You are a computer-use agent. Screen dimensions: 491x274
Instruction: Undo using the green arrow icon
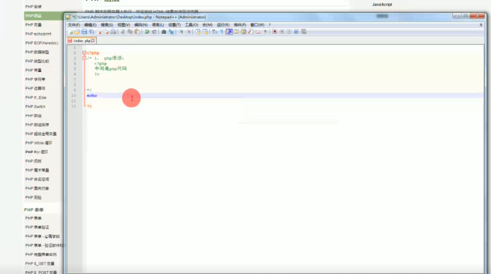click(147, 32)
